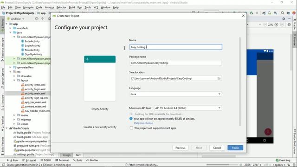Open the Build menu

pyautogui.click(x=72, y=7)
